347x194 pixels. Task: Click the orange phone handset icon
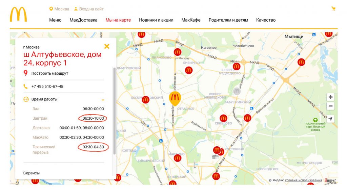point(26,87)
